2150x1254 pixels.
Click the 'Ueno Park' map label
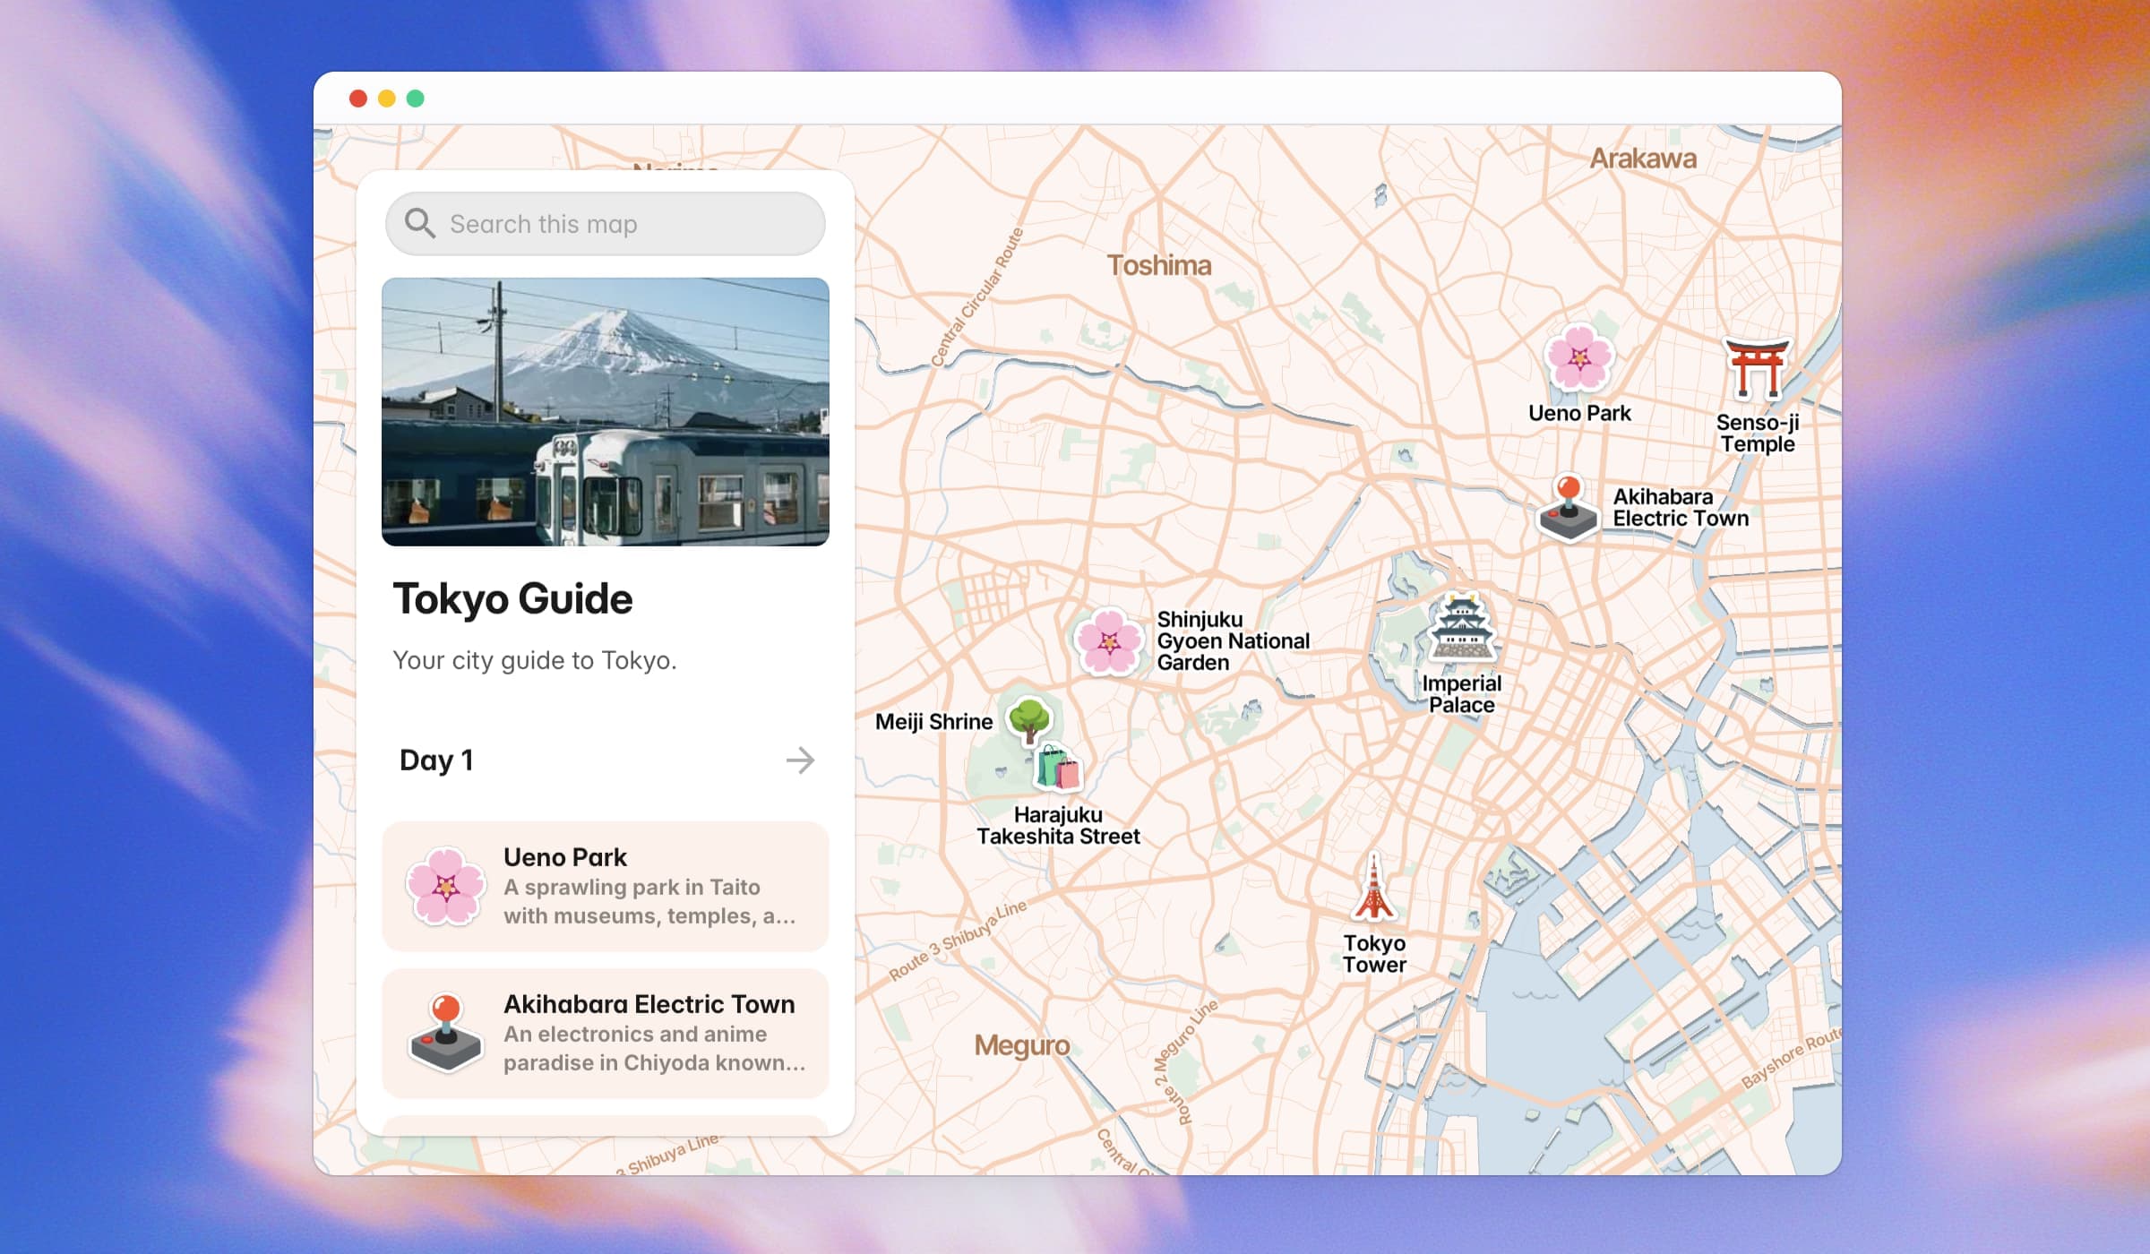point(1579,413)
